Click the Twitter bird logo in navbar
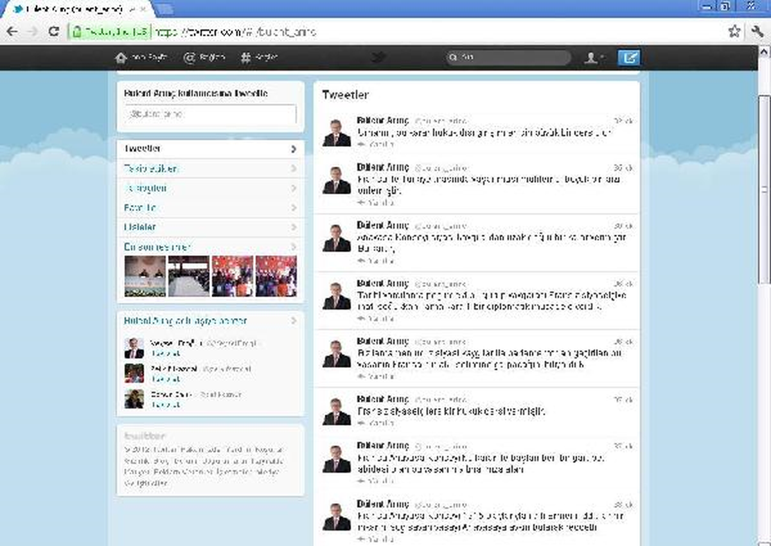Viewport: 771px width, 546px height. point(380,58)
